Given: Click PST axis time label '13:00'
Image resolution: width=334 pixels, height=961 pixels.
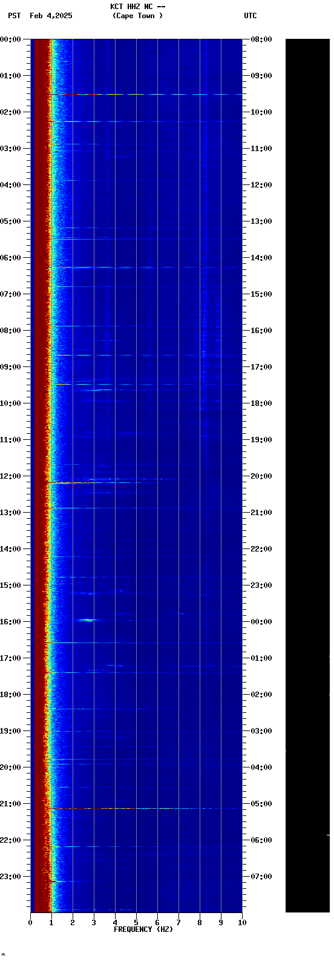Looking at the screenshot, I should pos(11,513).
